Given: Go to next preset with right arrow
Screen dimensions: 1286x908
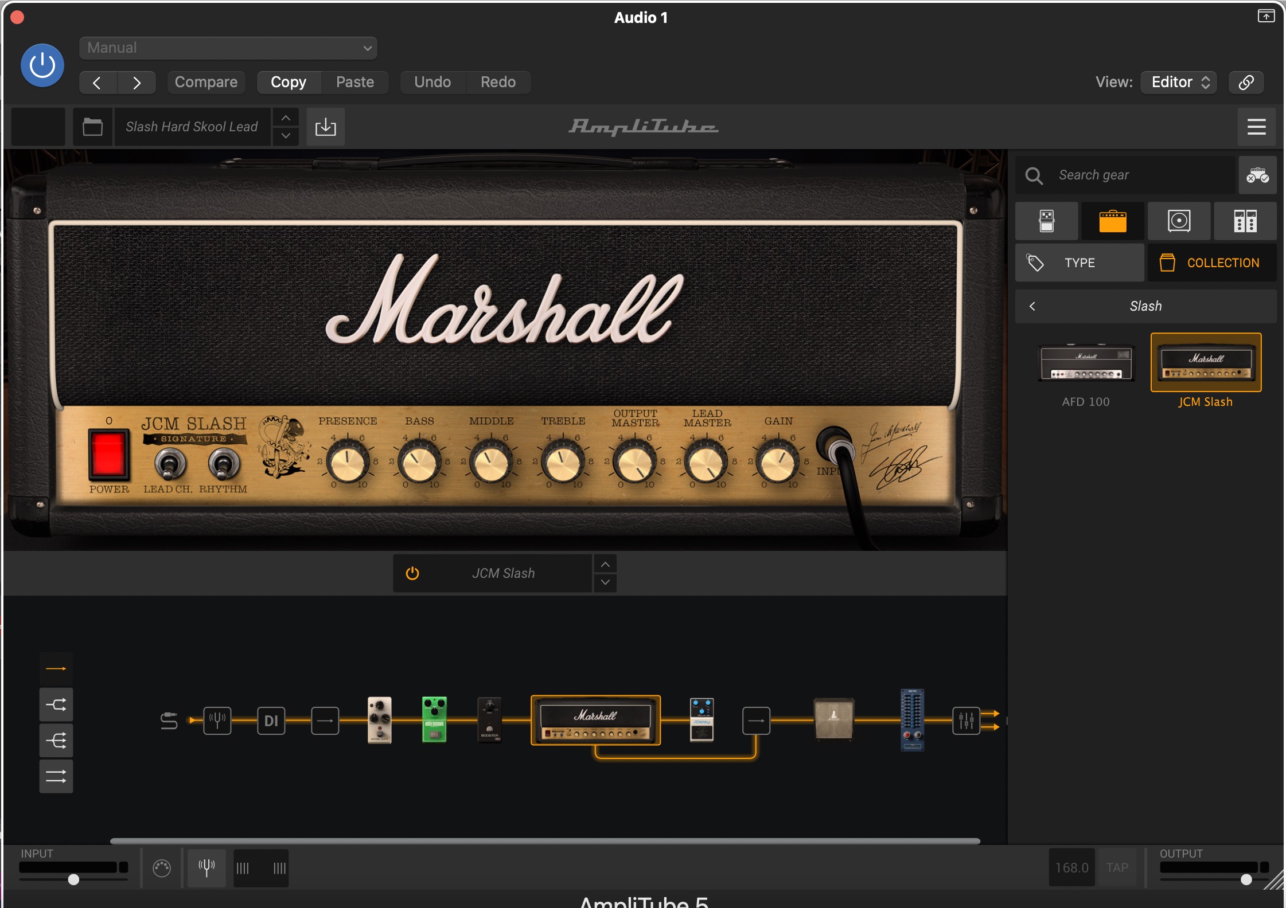Looking at the screenshot, I should (x=137, y=83).
